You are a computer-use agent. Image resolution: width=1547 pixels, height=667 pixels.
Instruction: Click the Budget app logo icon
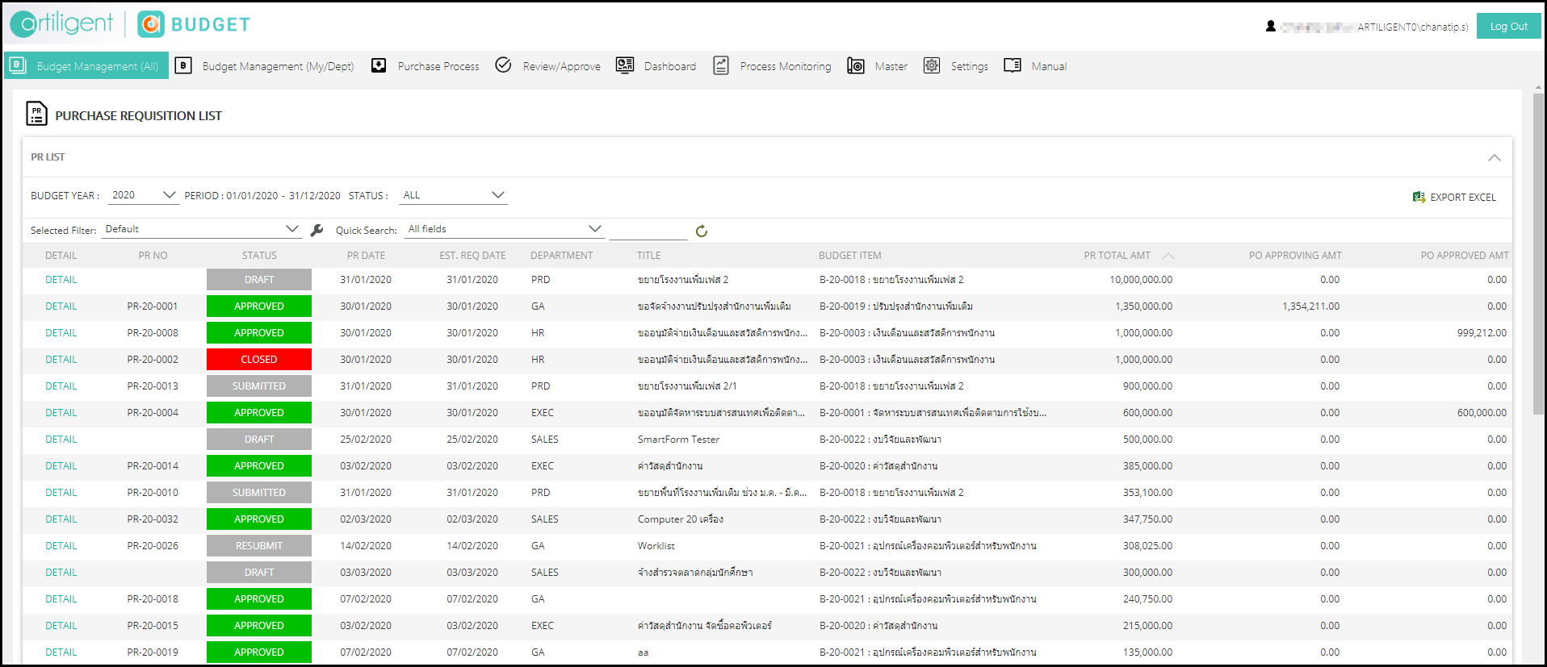point(151,24)
